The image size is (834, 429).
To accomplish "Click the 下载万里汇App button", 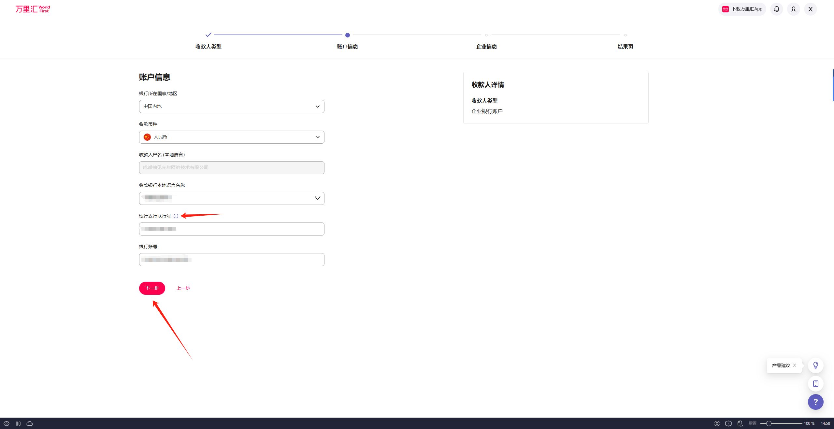I will pos(742,9).
